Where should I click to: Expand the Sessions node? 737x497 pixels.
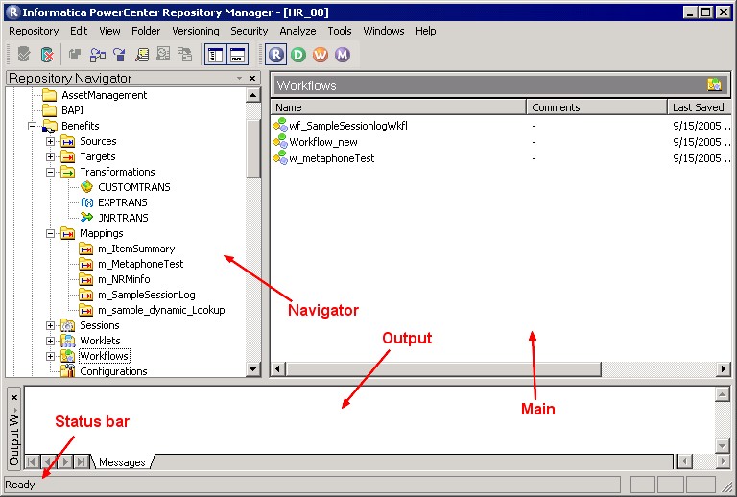point(50,325)
